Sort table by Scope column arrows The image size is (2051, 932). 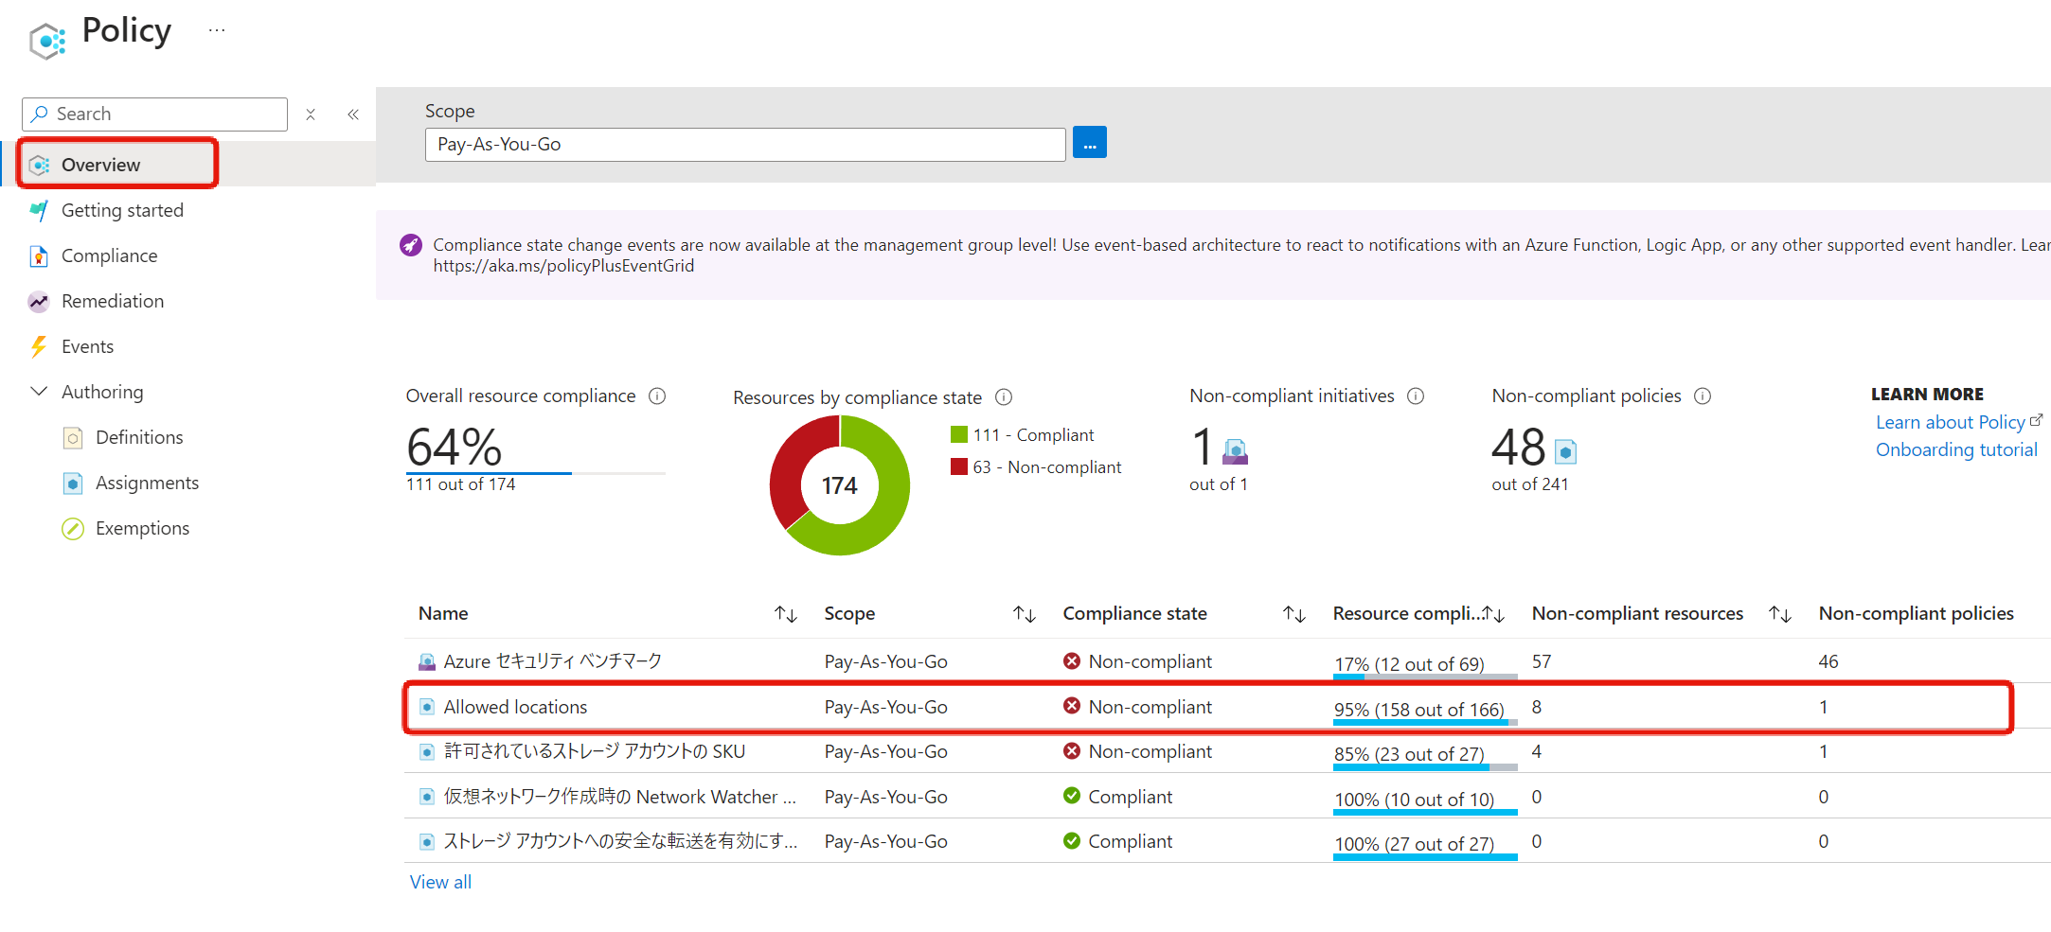[1025, 614]
